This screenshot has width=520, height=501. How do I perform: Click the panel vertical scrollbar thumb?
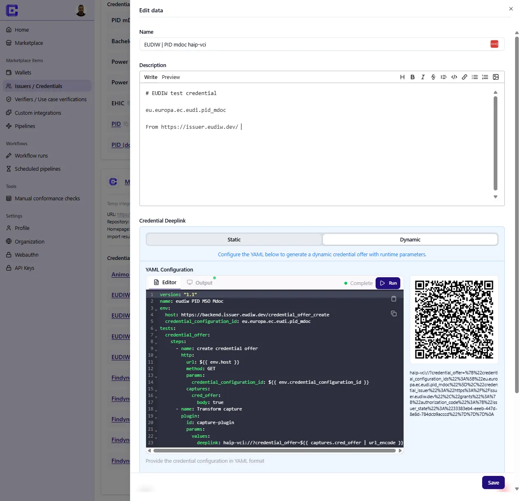click(517, 215)
